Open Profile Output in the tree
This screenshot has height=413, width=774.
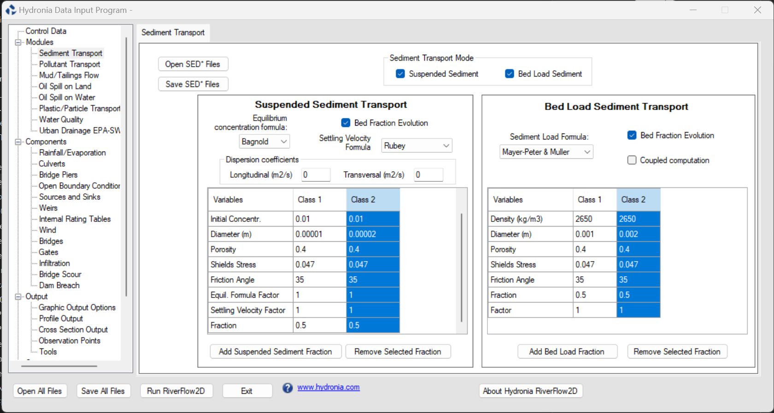[61, 318]
